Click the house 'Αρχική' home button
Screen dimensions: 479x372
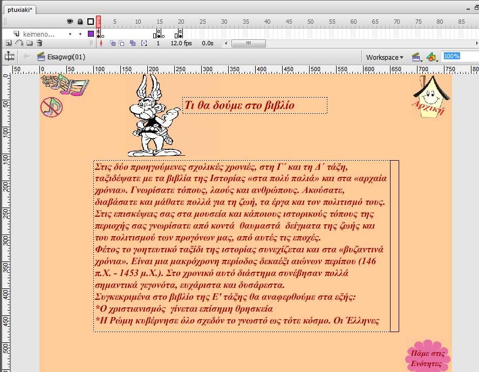point(431,97)
